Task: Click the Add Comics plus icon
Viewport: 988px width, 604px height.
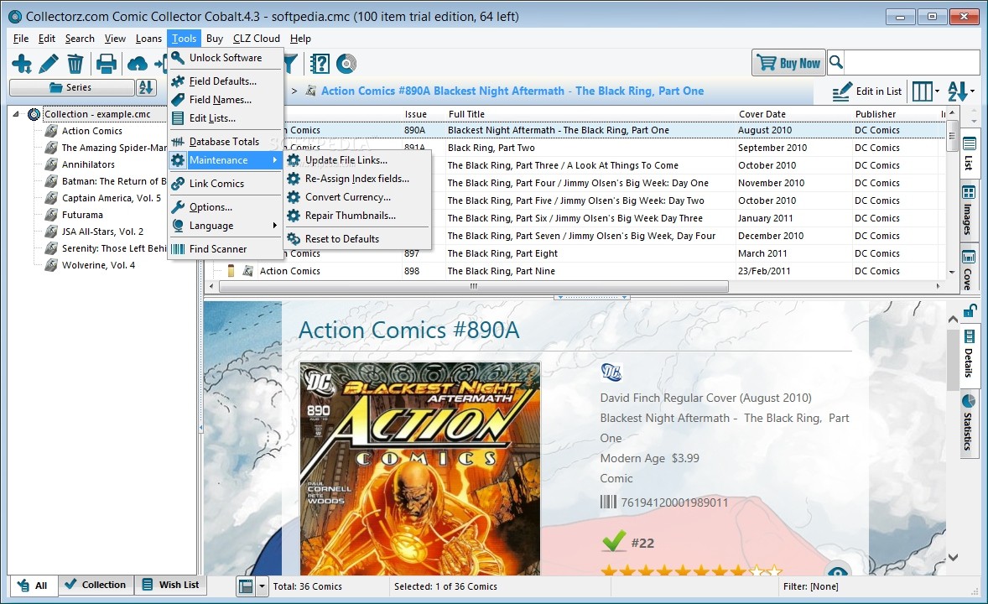Action: click(22, 64)
